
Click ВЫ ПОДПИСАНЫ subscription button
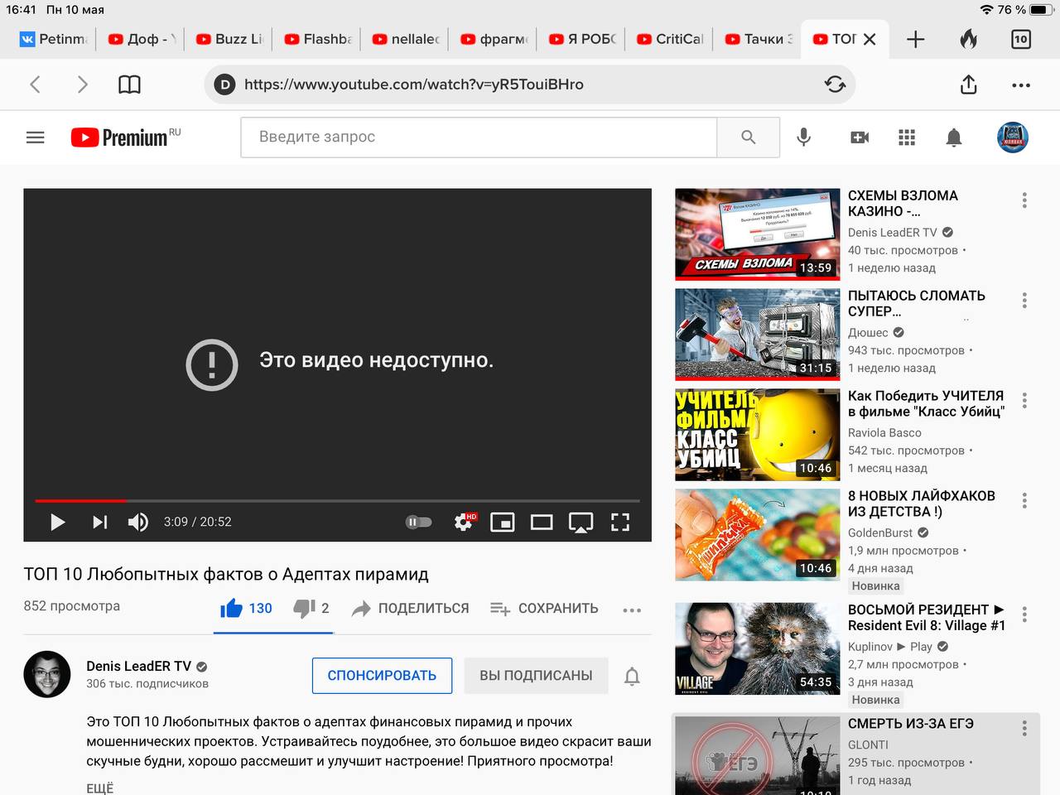(536, 676)
